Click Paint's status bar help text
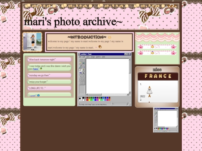 (x=93, y=104)
